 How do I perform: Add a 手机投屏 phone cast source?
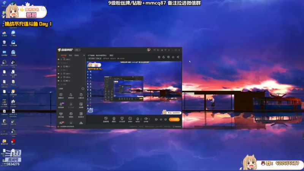[122, 119]
